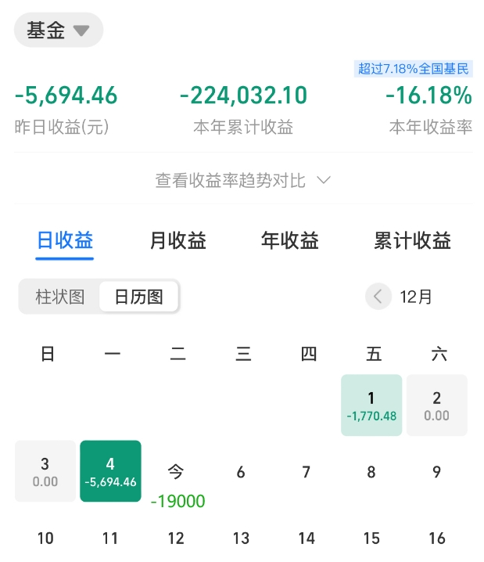Select calendar day 7
This screenshot has height=562, width=484.
coord(306,472)
